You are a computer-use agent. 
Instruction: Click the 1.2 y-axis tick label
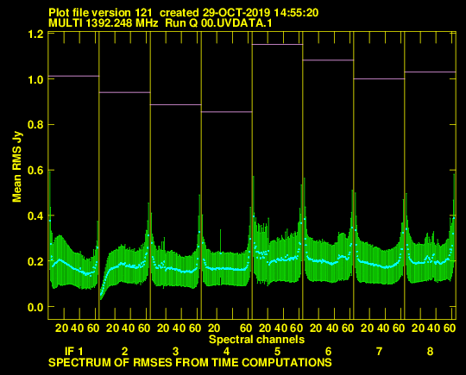pyautogui.click(x=35, y=34)
